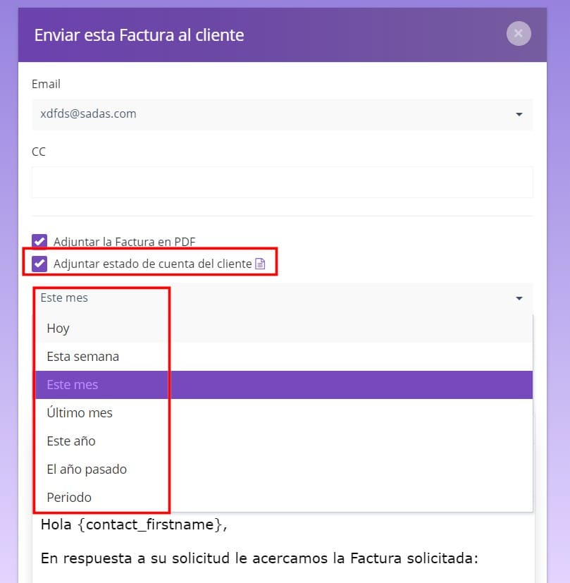Click the Este mes selected value field

click(x=283, y=298)
